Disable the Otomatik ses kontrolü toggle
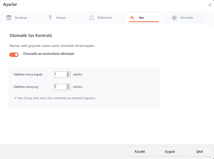 (14, 55)
